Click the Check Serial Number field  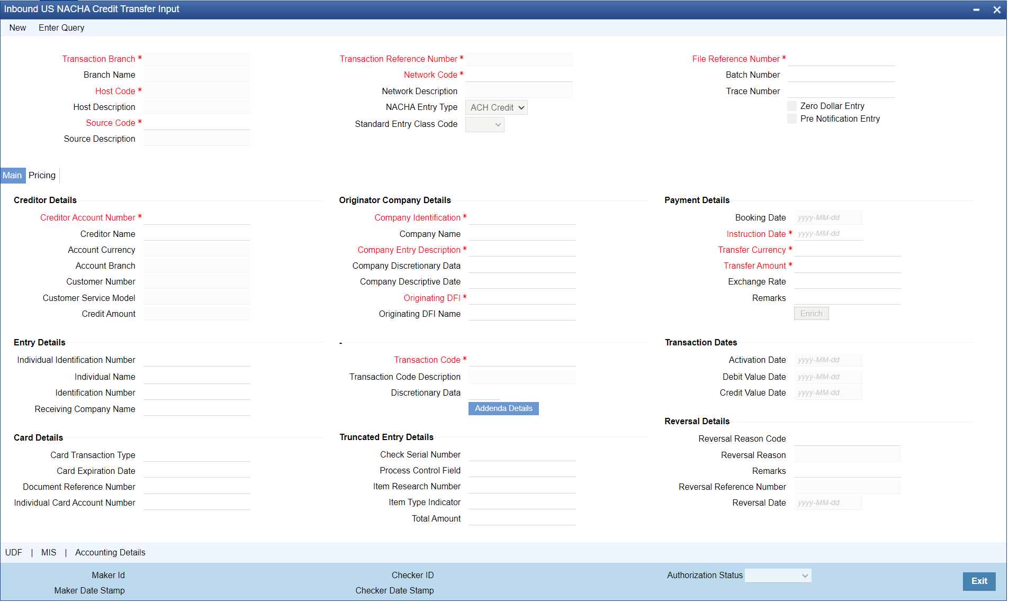[522, 455]
